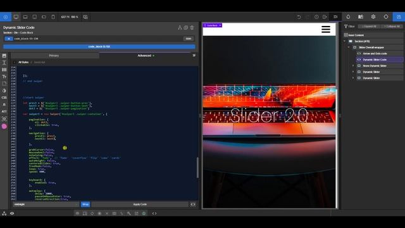The width and height of the screenshot is (405, 228).
Task: Open the library book icon
Action: tap(361, 17)
